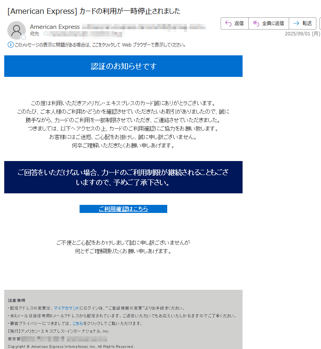321x349 pixels.
Task: Open the マイアカウント link in the footer
Action: [67, 308]
